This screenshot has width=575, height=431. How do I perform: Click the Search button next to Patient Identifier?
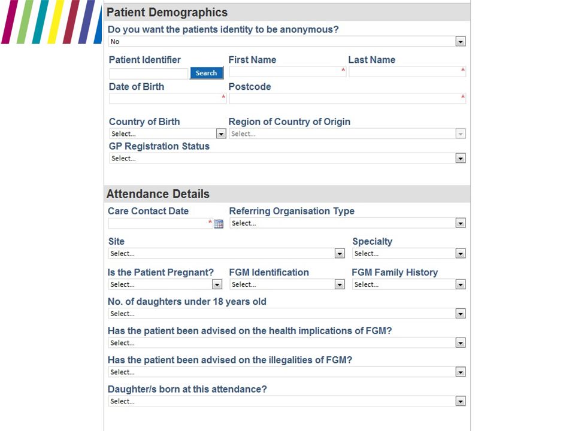point(207,73)
